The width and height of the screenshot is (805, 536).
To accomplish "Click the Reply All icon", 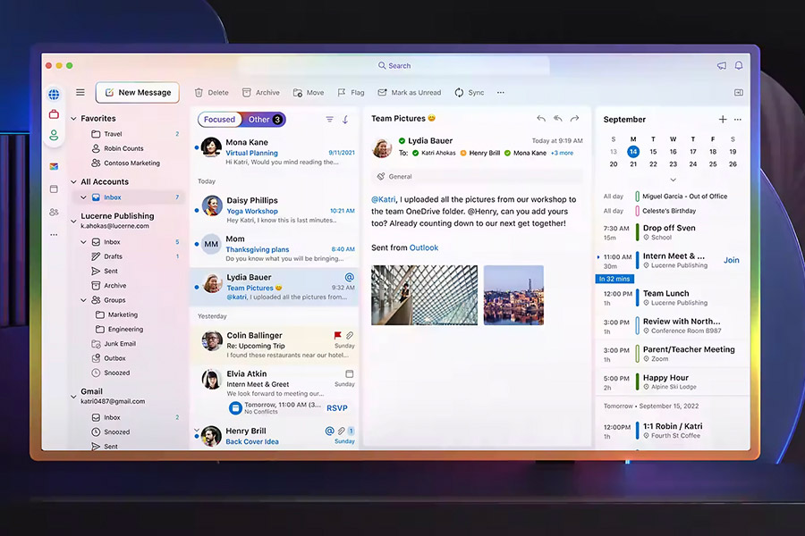I will (558, 119).
